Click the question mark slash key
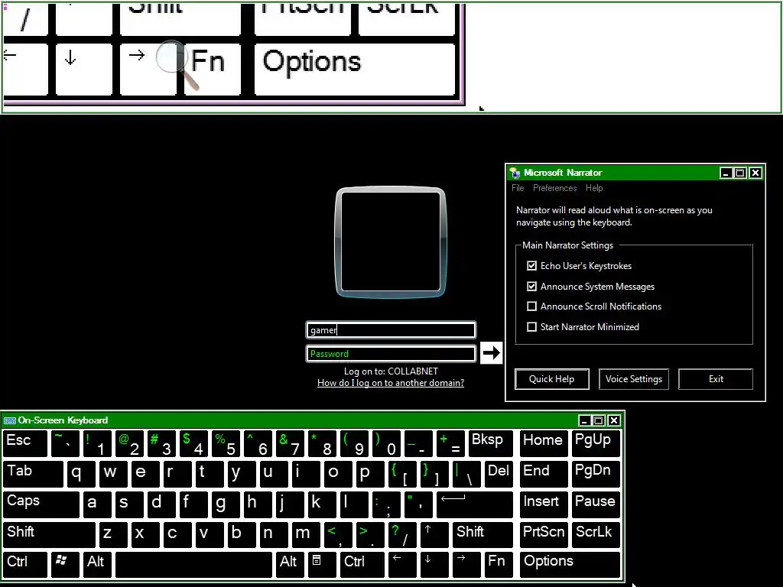The height and width of the screenshot is (587, 783). [402, 534]
